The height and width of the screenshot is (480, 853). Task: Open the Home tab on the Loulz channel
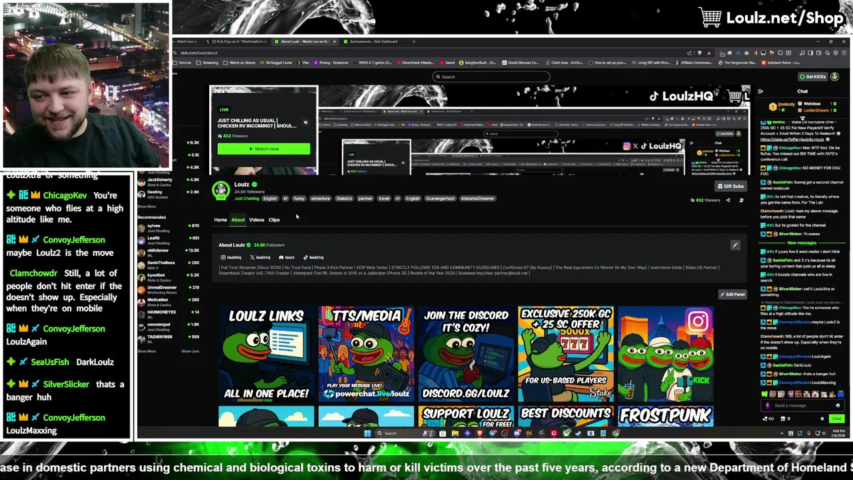click(x=221, y=219)
